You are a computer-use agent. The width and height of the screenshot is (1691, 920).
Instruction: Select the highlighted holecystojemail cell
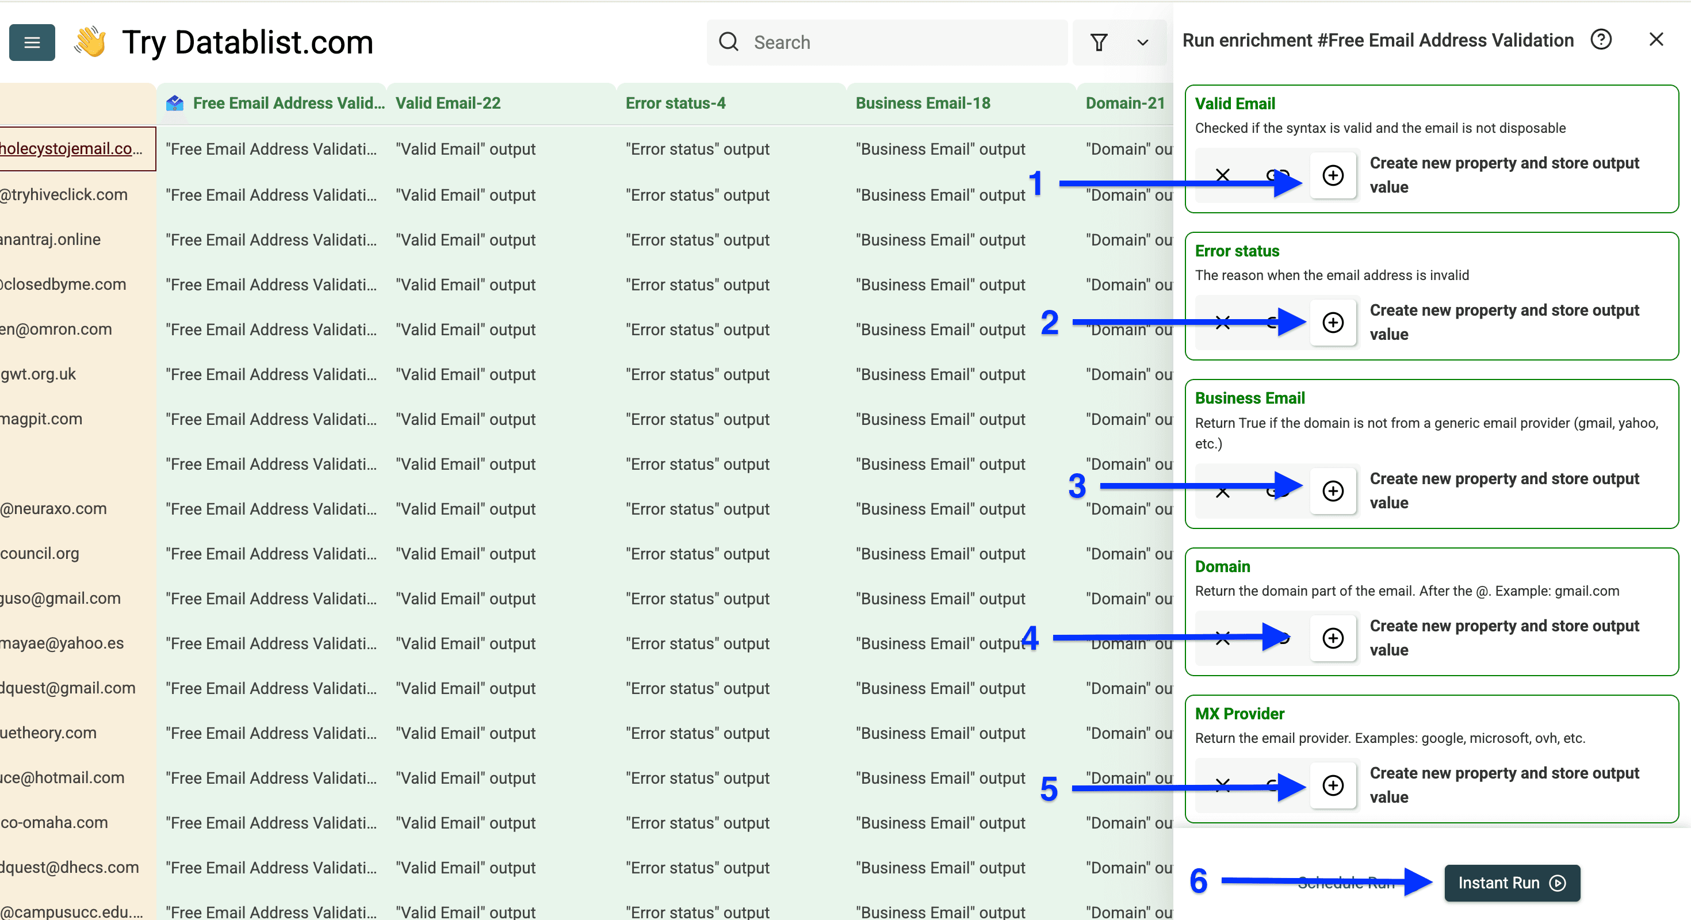[x=72, y=148]
